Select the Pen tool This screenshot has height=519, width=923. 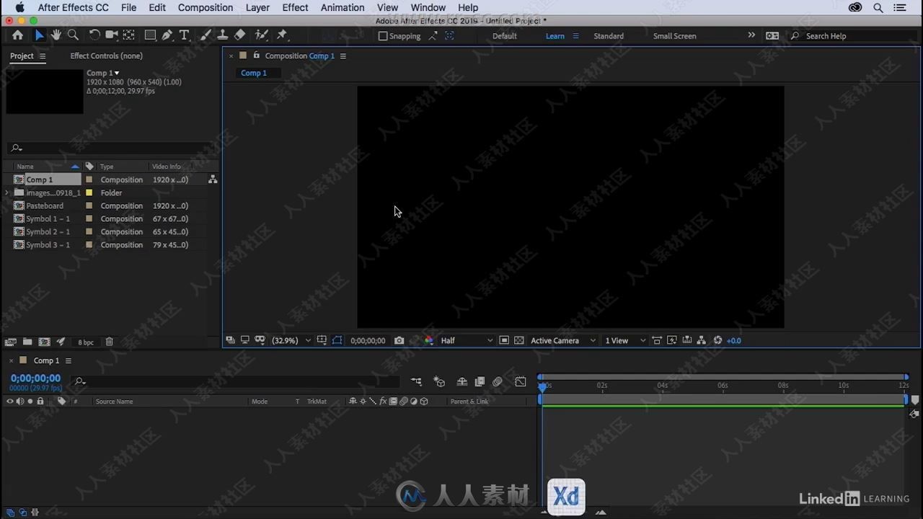(x=167, y=35)
